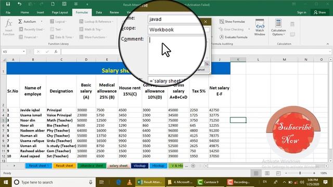Click the Share button
This screenshot has width=333, height=187.
319,12
